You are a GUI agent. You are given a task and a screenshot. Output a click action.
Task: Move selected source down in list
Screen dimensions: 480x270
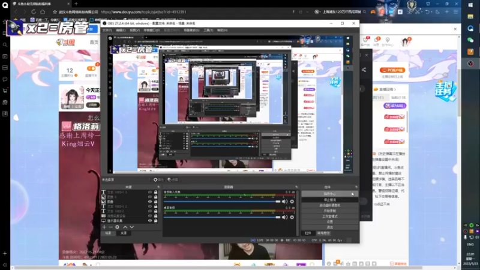tap(131, 227)
